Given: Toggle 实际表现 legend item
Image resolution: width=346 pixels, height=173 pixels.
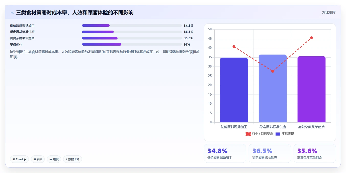Looking at the screenshot, I should click(285, 134).
